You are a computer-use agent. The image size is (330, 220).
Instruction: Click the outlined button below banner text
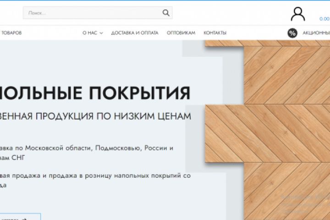click(x=20, y=217)
